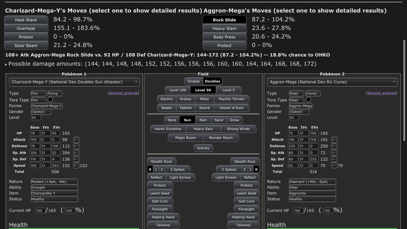Toggle Foresight on Pokémon 2's side
Screen dimensions: 407x229
point(247,209)
